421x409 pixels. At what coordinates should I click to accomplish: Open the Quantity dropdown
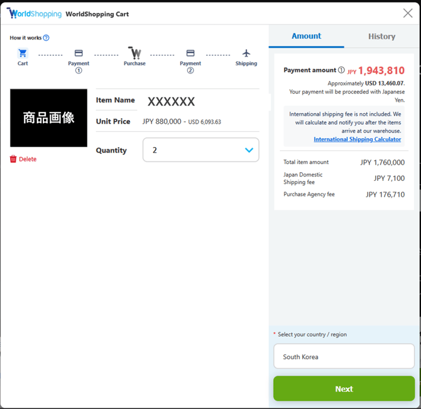click(200, 150)
